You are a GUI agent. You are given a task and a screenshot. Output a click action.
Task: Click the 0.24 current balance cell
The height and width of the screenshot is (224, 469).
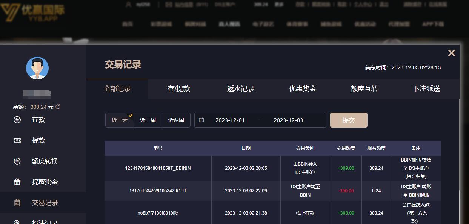click(x=377, y=191)
